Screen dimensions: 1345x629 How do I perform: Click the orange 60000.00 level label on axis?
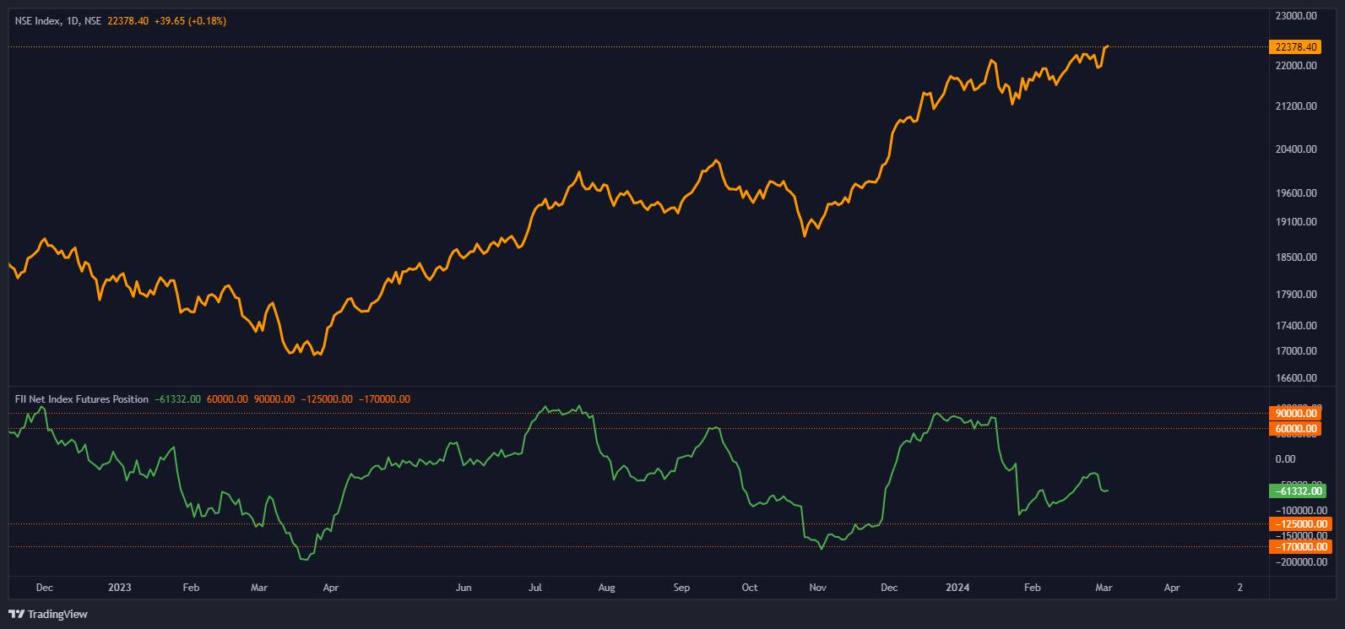click(1296, 429)
